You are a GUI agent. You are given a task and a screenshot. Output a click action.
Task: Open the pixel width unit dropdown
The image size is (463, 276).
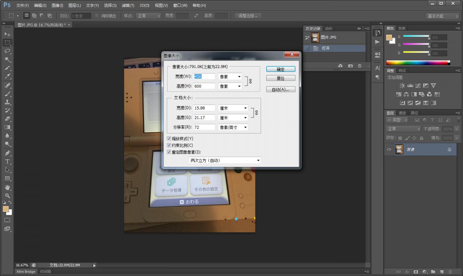230,77
